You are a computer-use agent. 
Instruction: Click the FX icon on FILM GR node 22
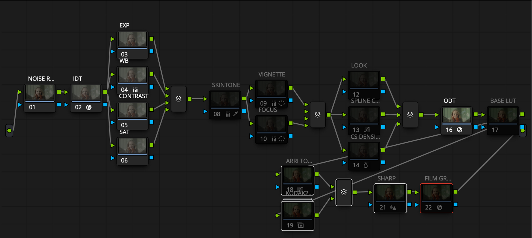[x=439, y=207]
